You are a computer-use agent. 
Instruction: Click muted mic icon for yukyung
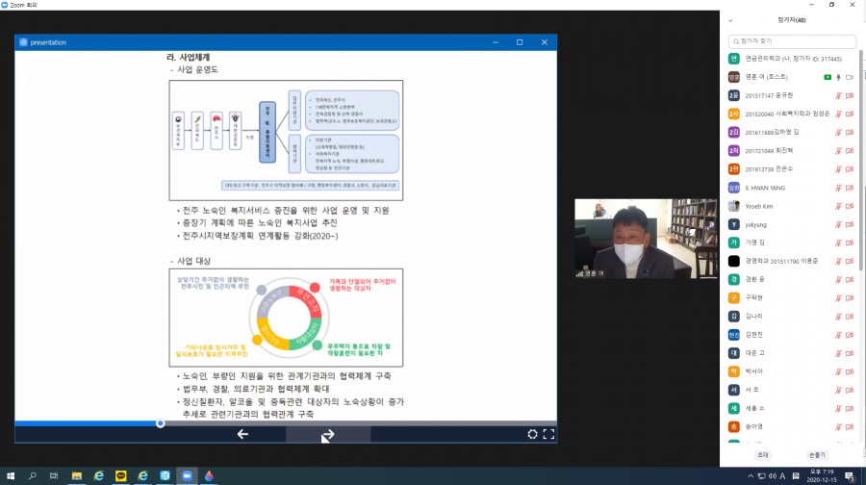pos(838,224)
